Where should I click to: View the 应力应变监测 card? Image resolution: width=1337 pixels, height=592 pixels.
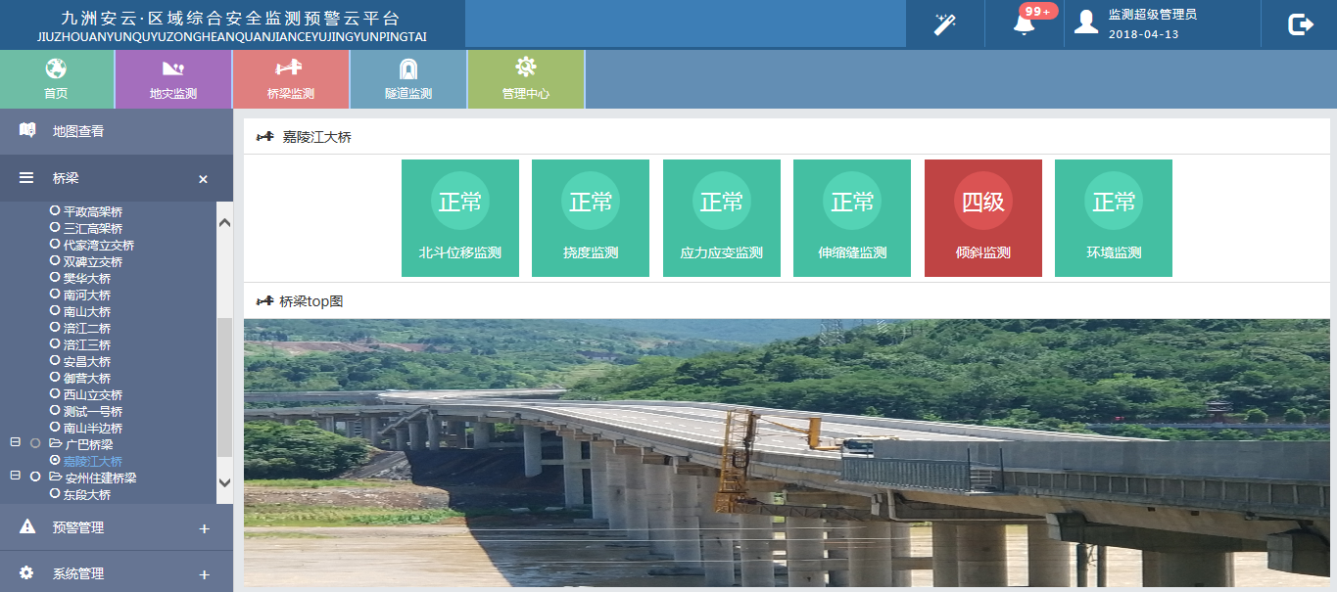pyautogui.click(x=722, y=218)
